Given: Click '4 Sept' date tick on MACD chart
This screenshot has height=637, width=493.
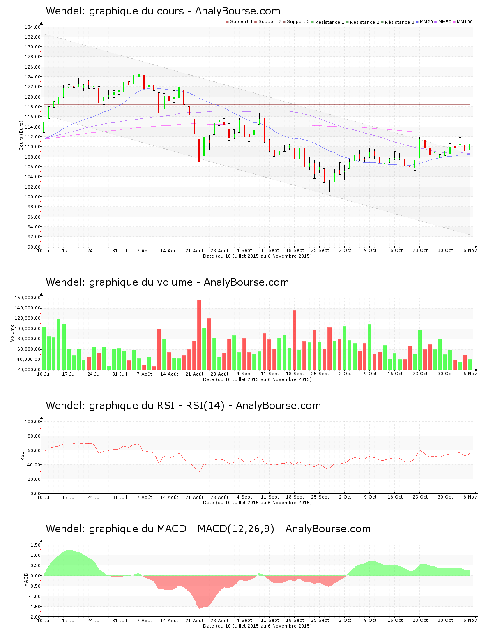Looking at the screenshot, I should pos(244,620).
